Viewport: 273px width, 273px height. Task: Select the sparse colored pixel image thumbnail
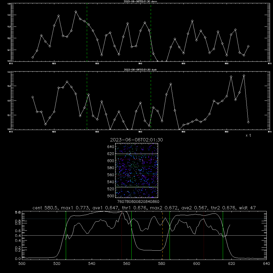click(x=137, y=170)
